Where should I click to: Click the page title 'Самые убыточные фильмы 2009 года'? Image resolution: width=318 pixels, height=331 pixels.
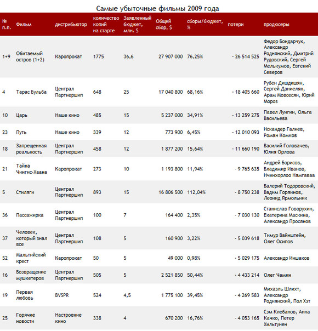point(157,8)
